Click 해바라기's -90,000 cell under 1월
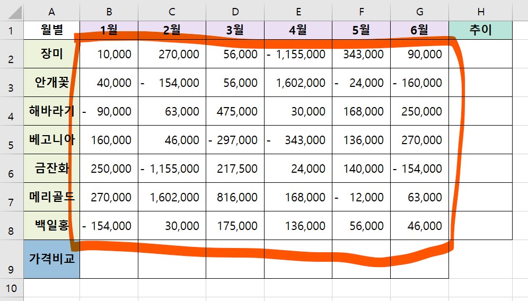This screenshot has width=528, height=301. tap(109, 111)
